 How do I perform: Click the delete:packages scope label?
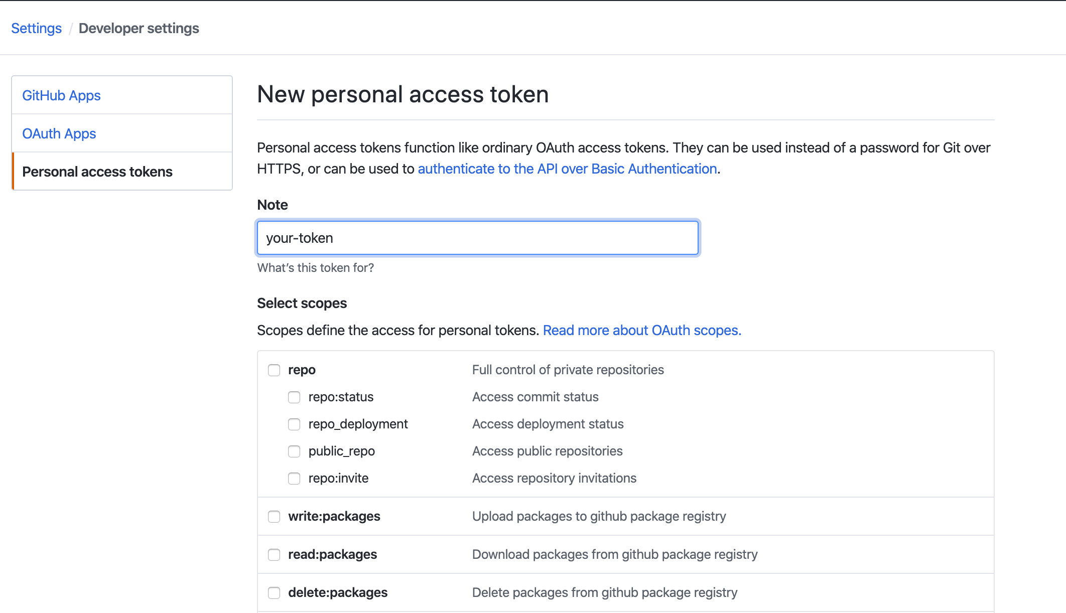338,592
